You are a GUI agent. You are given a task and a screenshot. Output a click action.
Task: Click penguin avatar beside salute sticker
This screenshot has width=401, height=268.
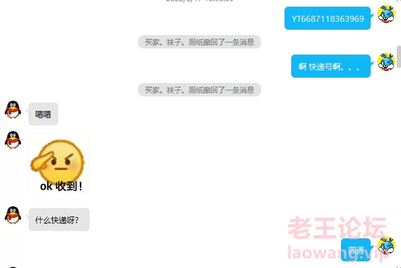click(x=13, y=139)
